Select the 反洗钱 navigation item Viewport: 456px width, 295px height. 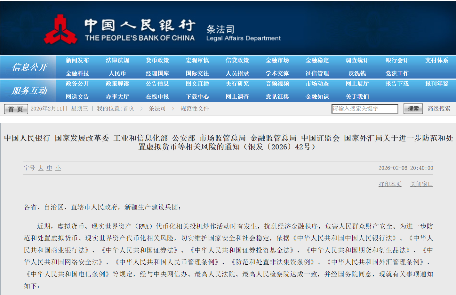357,73
